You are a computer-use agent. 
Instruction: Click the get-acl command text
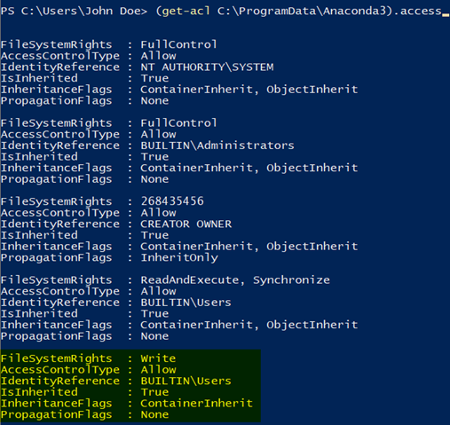click(x=186, y=12)
